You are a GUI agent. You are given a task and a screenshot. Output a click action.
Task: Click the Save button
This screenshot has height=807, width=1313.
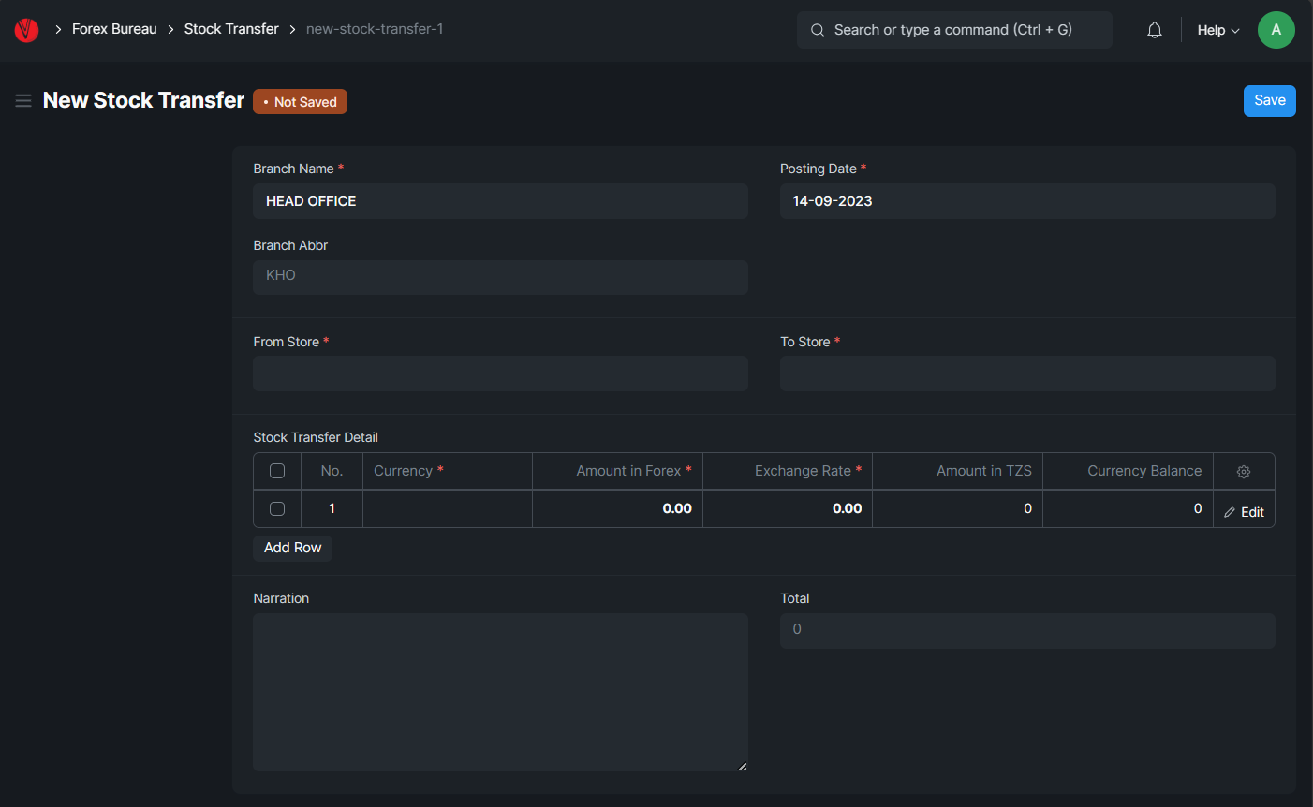click(1270, 101)
